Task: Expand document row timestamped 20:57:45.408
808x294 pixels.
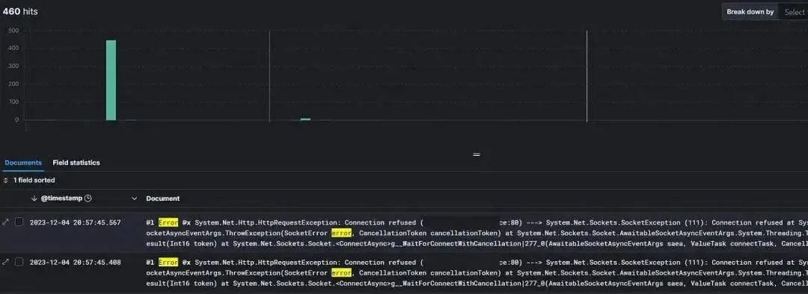Action: (6, 262)
